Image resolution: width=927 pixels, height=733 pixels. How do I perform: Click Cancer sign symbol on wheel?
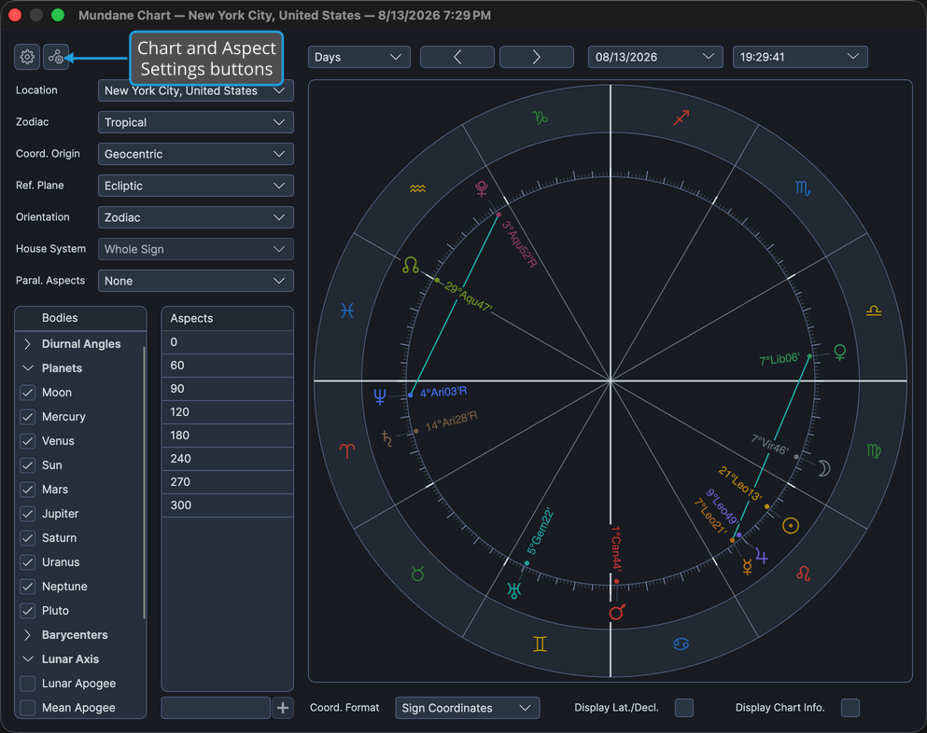pos(681,643)
